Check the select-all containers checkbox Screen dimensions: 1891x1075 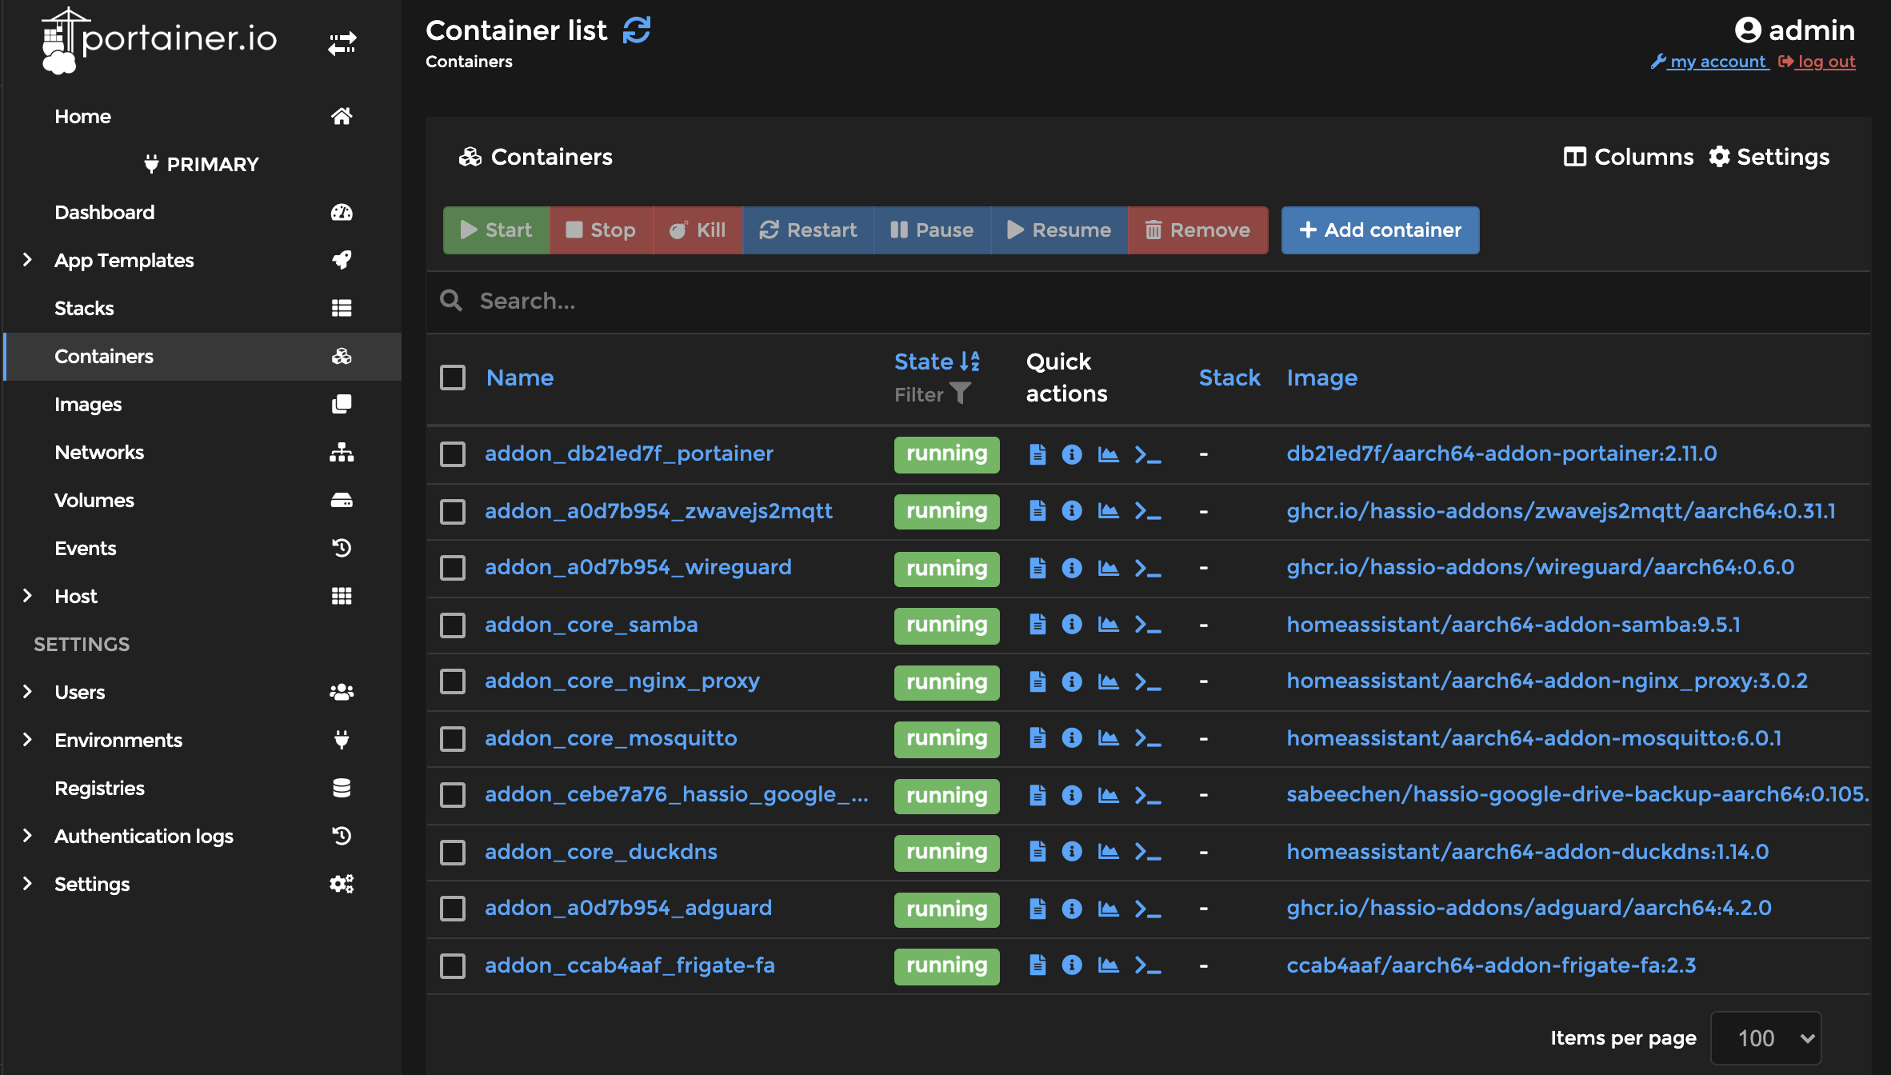452,377
